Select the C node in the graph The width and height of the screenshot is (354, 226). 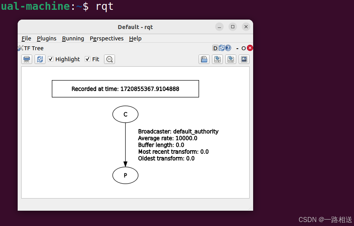(x=125, y=114)
